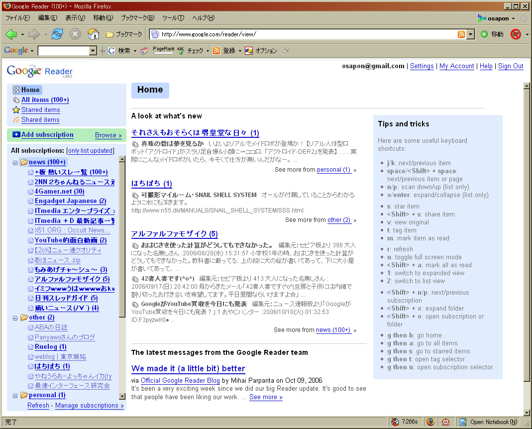Open the ヘルプ(H) menu
Viewport: 532px width, 429px height.
(x=204, y=17)
